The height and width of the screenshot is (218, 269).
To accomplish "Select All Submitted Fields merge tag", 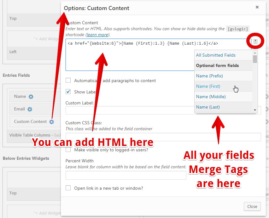I will coord(216,55).
